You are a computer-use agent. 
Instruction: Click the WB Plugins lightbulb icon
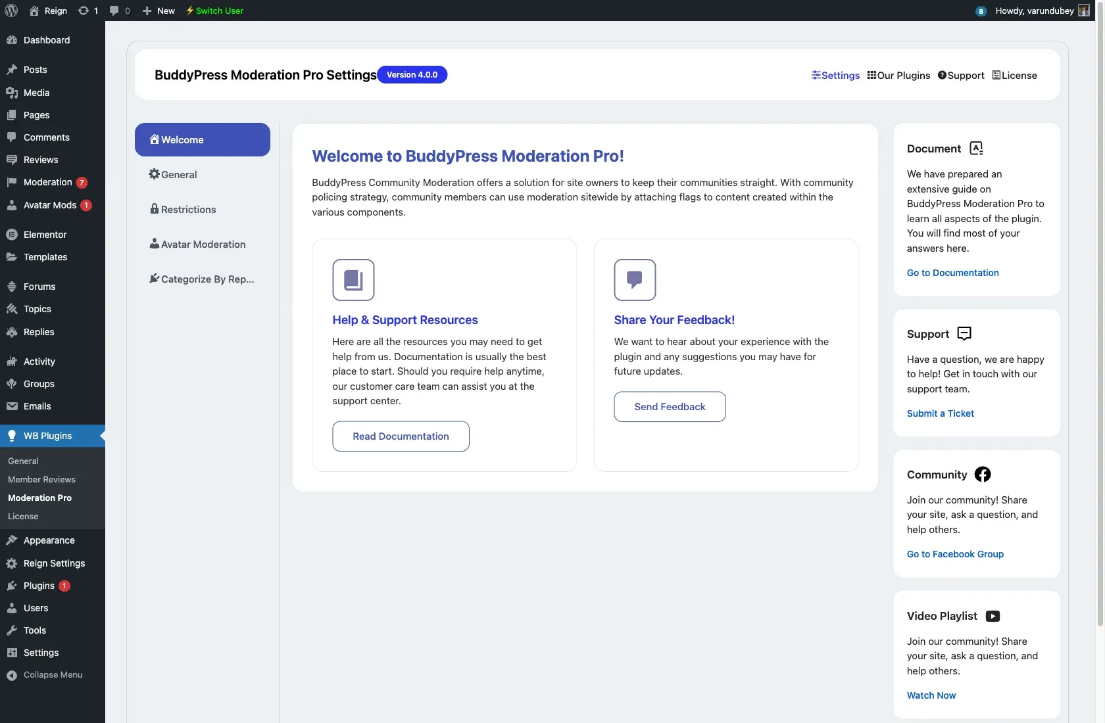tap(12, 436)
